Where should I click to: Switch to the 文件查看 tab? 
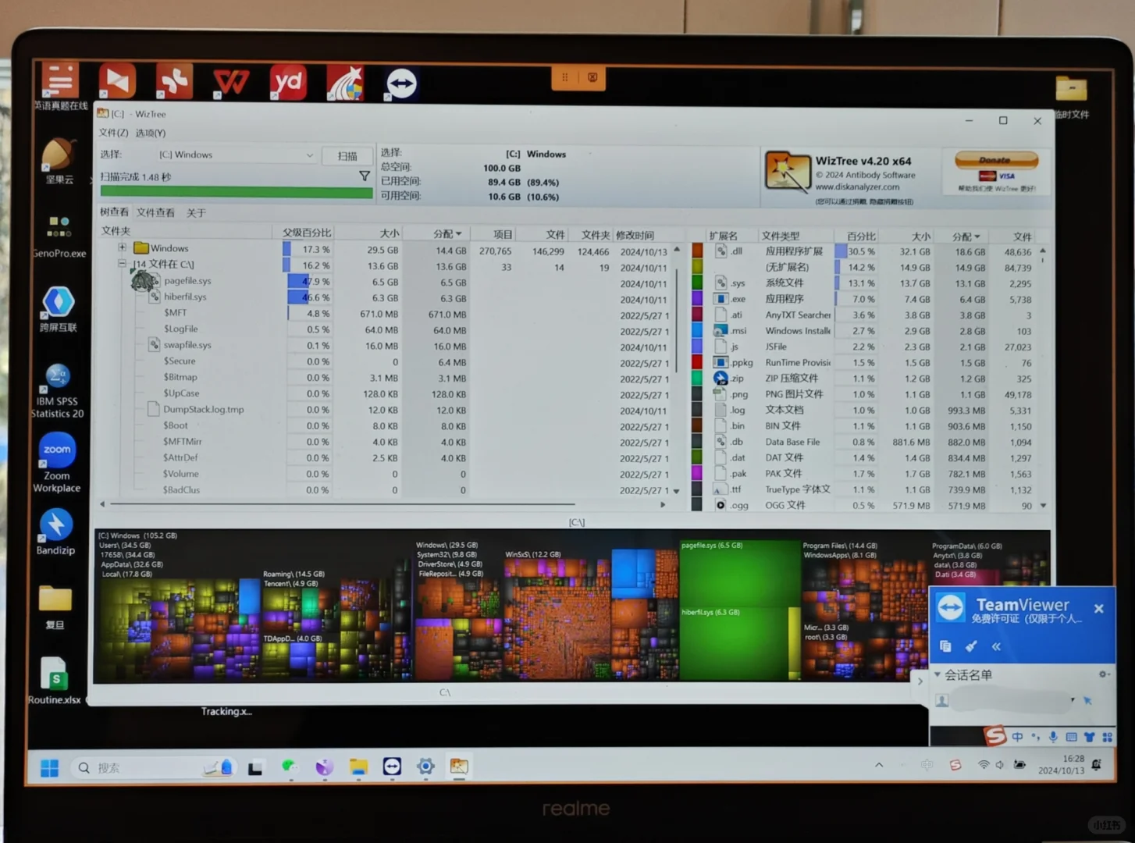tap(155, 212)
